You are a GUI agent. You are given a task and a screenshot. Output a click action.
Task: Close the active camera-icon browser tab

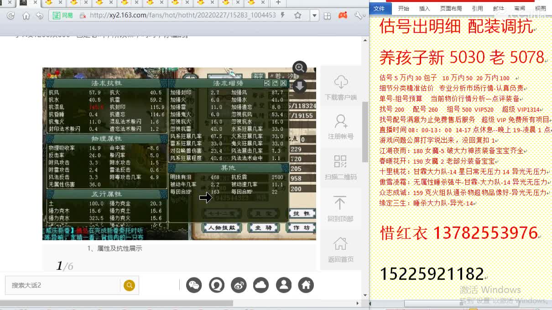[35, 3]
